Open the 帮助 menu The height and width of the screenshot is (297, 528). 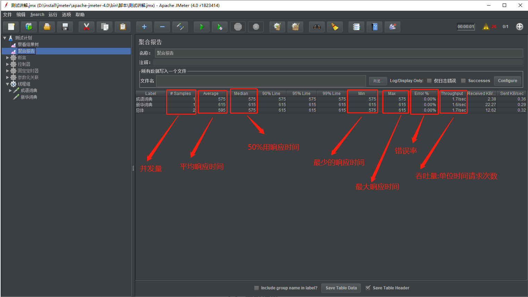(x=80, y=15)
